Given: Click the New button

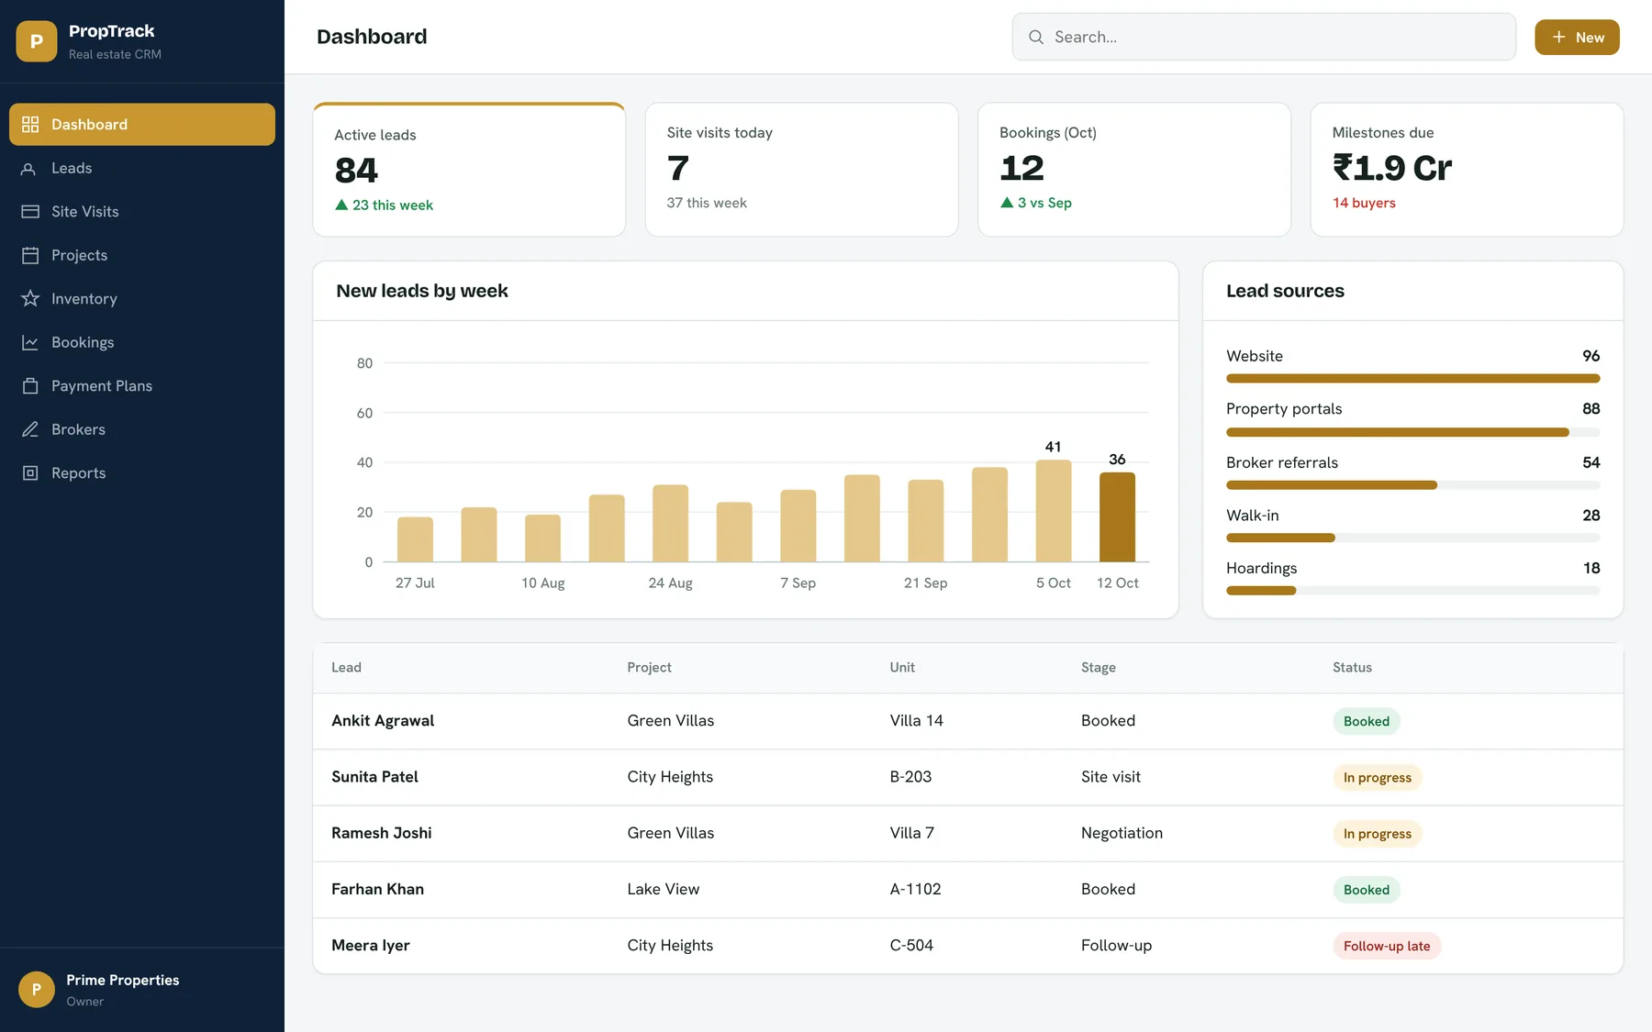Looking at the screenshot, I should (x=1577, y=37).
